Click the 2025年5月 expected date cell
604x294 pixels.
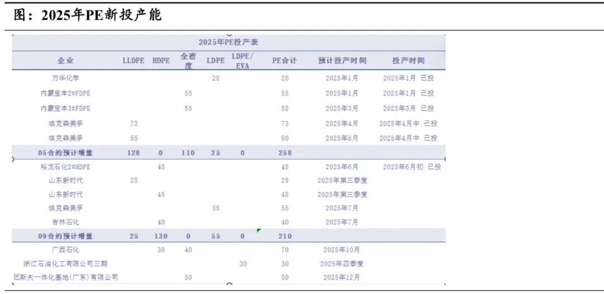(342, 138)
